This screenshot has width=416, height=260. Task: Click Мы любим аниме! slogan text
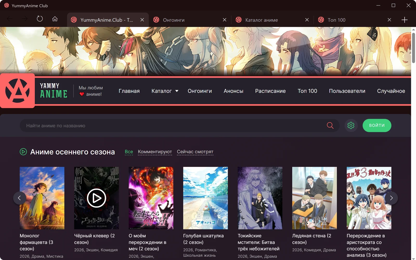[x=91, y=91]
